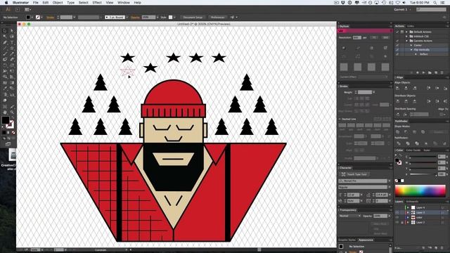The height and width of the screenshot is (253, 450).
Task: Enable the Dashed Line checkbox in Stroke panel
Action: coord(340,119)
